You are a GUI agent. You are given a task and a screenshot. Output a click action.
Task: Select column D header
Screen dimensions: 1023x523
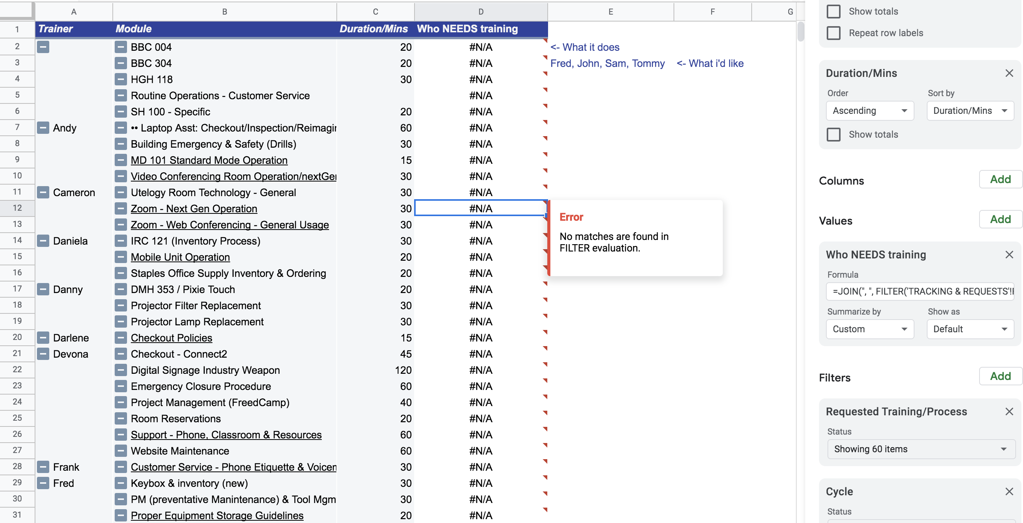click(481, 12)
